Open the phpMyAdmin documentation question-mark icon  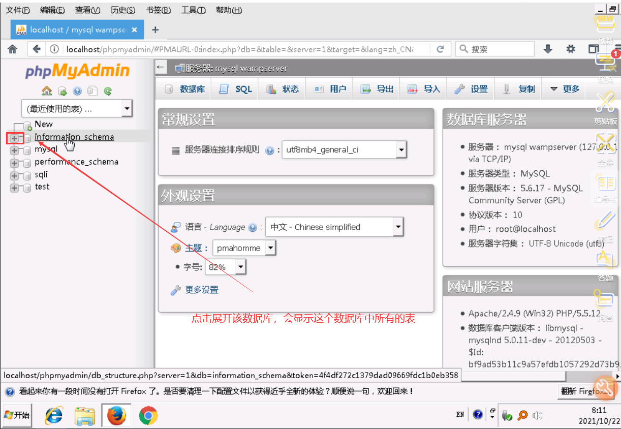tap(77, 91)
